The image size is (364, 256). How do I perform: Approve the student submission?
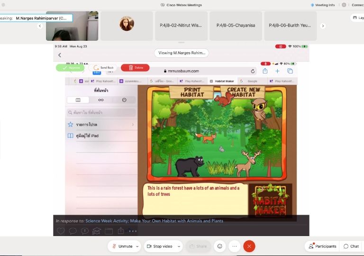(70, 68)
